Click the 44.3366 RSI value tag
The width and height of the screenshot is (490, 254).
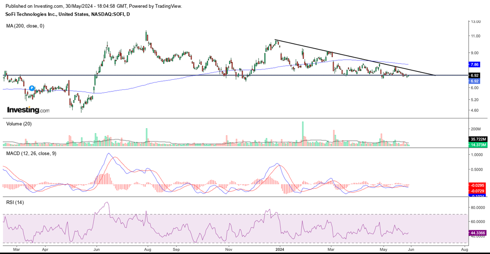[x=477, y=233]
